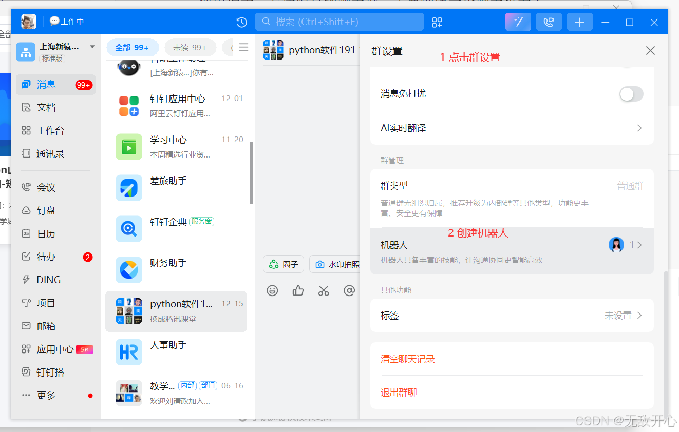
Task: Open 待办 in the sidebar
Action: (55, 257)
